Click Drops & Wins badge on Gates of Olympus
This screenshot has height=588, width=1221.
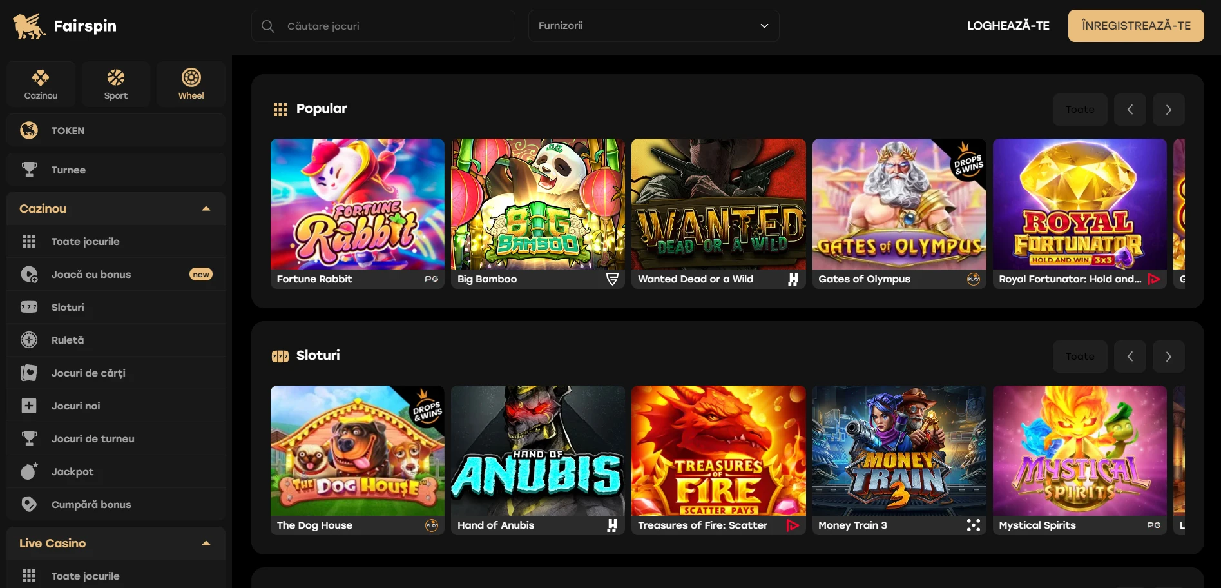pos(968,161)
